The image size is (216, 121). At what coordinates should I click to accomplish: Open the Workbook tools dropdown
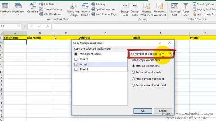point(5,9)
